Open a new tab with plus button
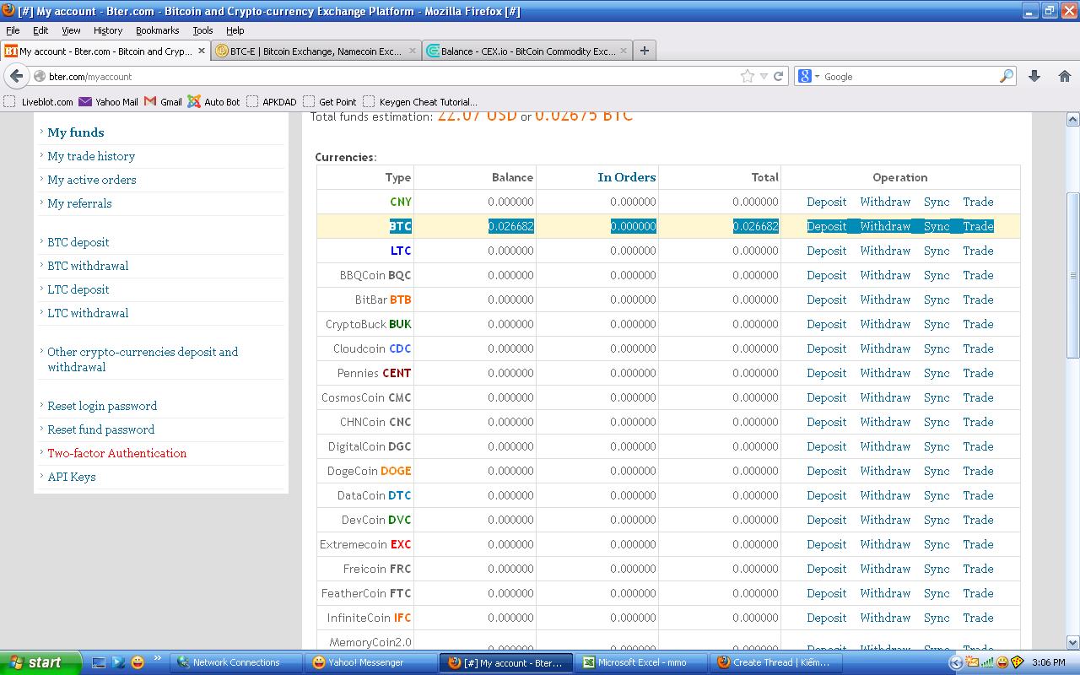1080x675 pixels. pos(645,51)
